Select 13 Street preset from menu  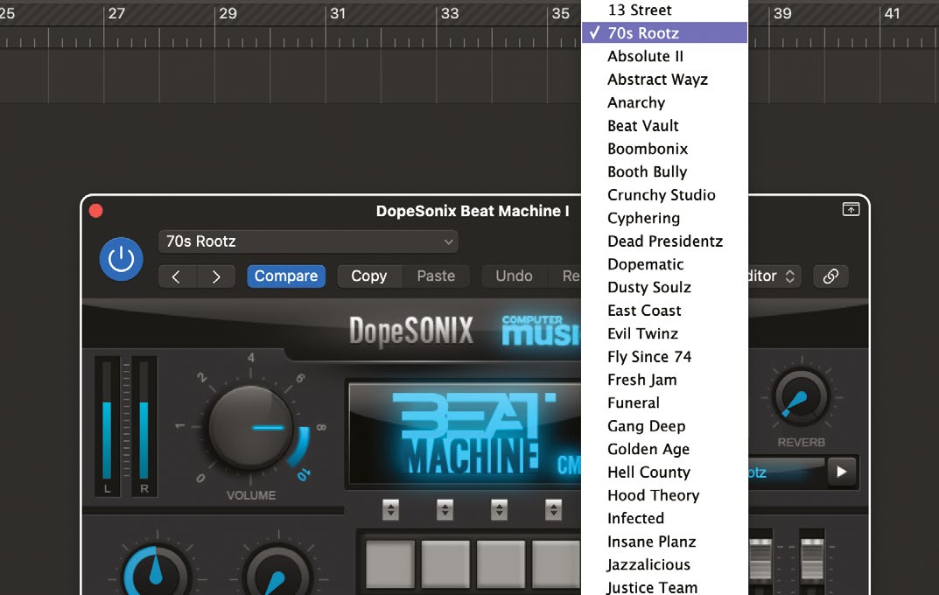pos(664,10)
